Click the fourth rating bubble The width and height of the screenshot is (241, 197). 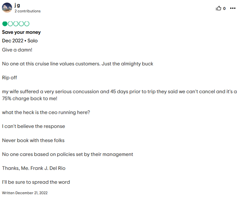[21, 24]
